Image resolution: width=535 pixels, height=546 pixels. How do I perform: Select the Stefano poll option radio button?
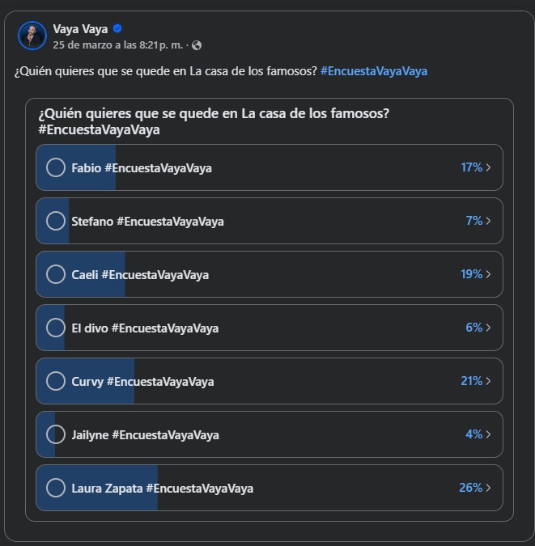pos(56,221)
